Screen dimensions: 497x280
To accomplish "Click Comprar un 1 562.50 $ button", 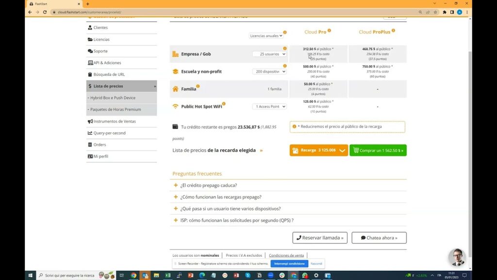I will [x=378, y=150].
